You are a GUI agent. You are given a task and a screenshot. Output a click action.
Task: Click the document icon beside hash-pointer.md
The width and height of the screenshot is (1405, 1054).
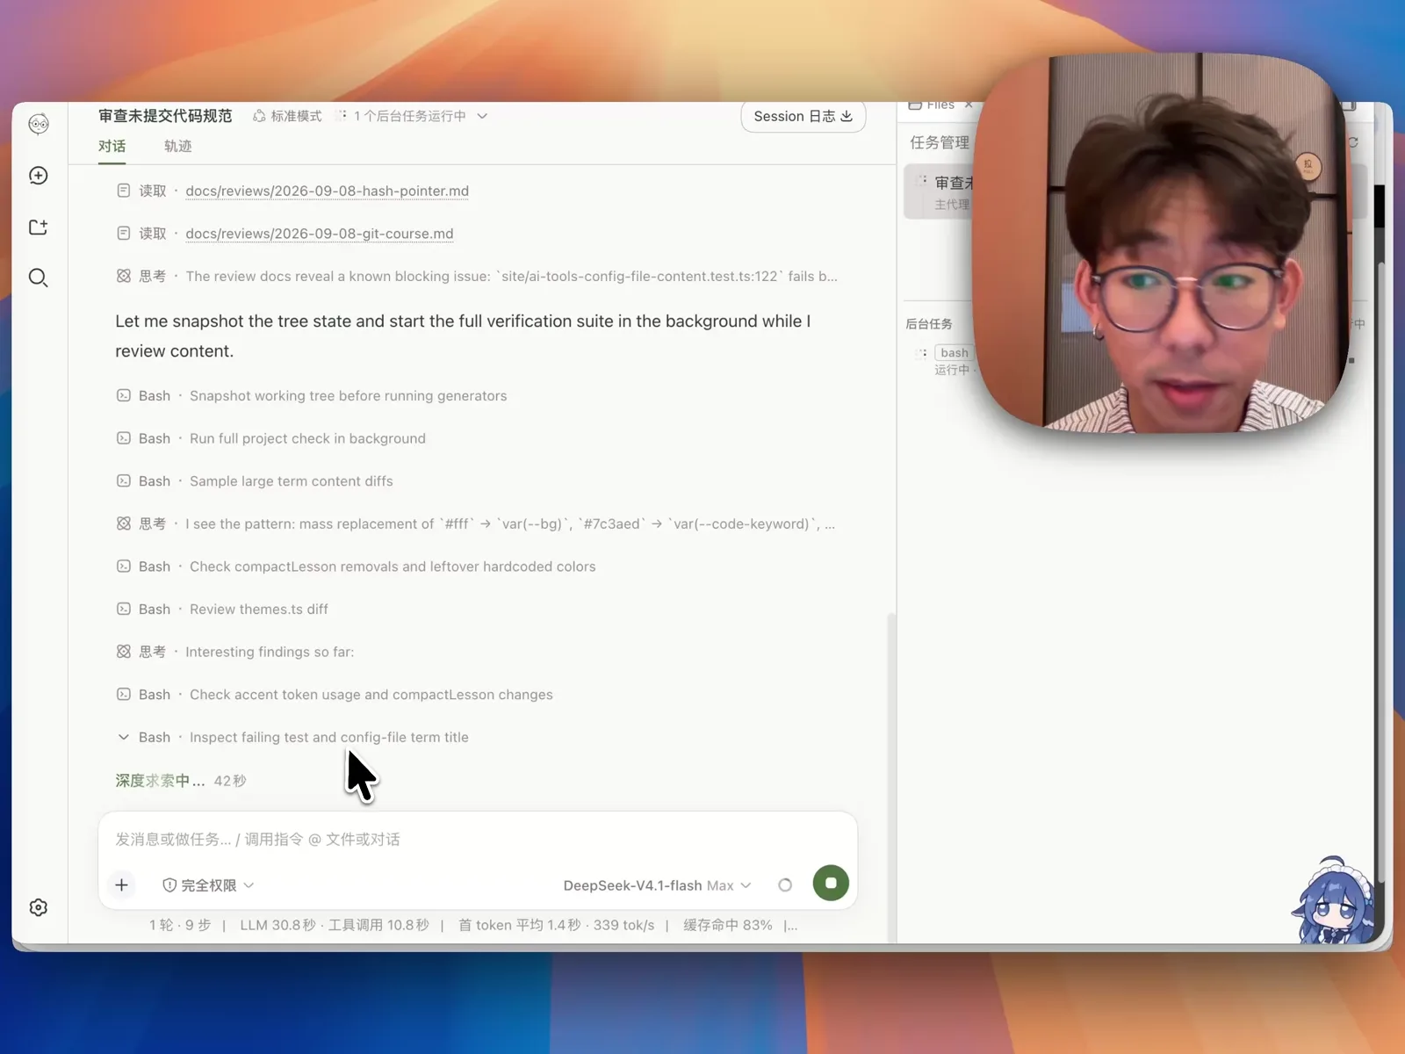tap(124, 191)
